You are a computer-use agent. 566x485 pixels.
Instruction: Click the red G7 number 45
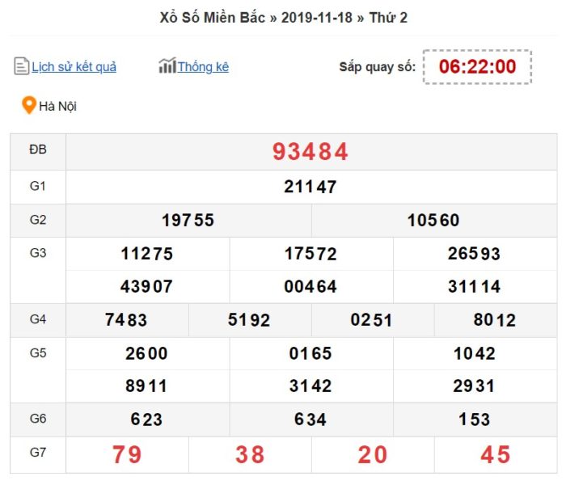(x=495, y=455)
